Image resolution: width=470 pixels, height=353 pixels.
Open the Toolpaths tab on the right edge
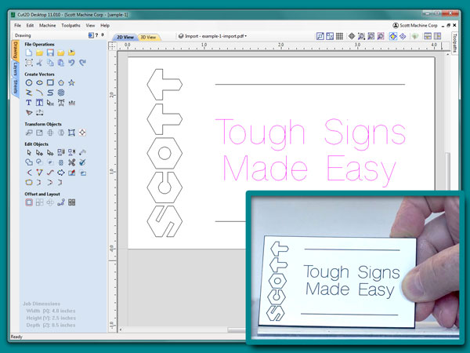[454, 43]
